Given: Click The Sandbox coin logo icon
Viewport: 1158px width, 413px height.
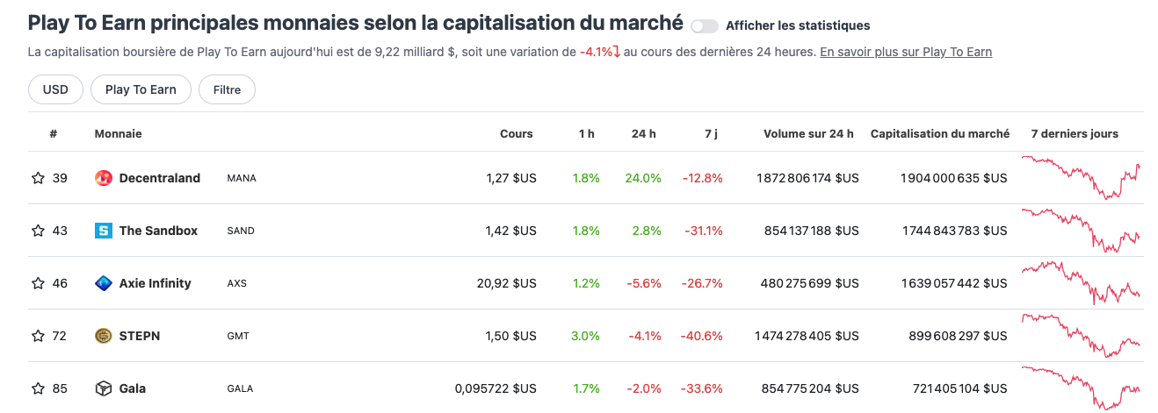Looking at the screenshot, I should pos(104,231).
